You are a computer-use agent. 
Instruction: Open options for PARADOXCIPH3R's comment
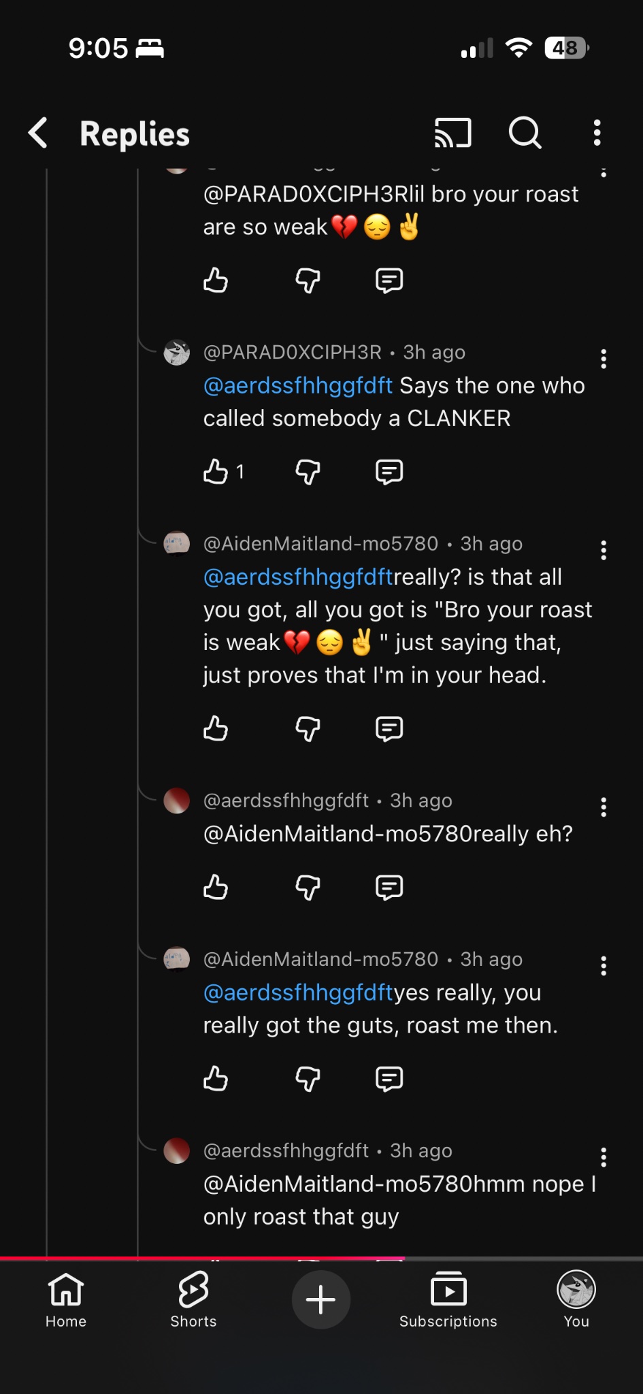603,359
